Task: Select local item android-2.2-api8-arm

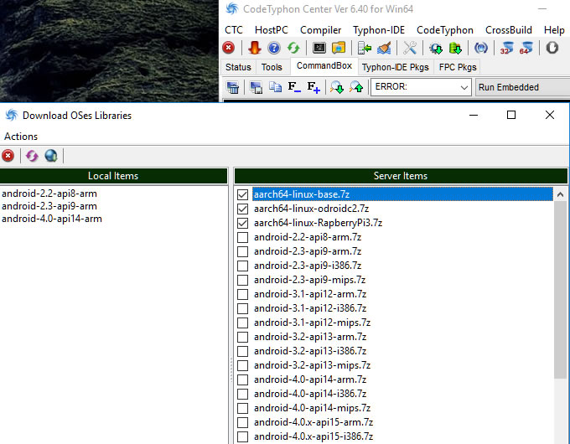Action: 49,194
